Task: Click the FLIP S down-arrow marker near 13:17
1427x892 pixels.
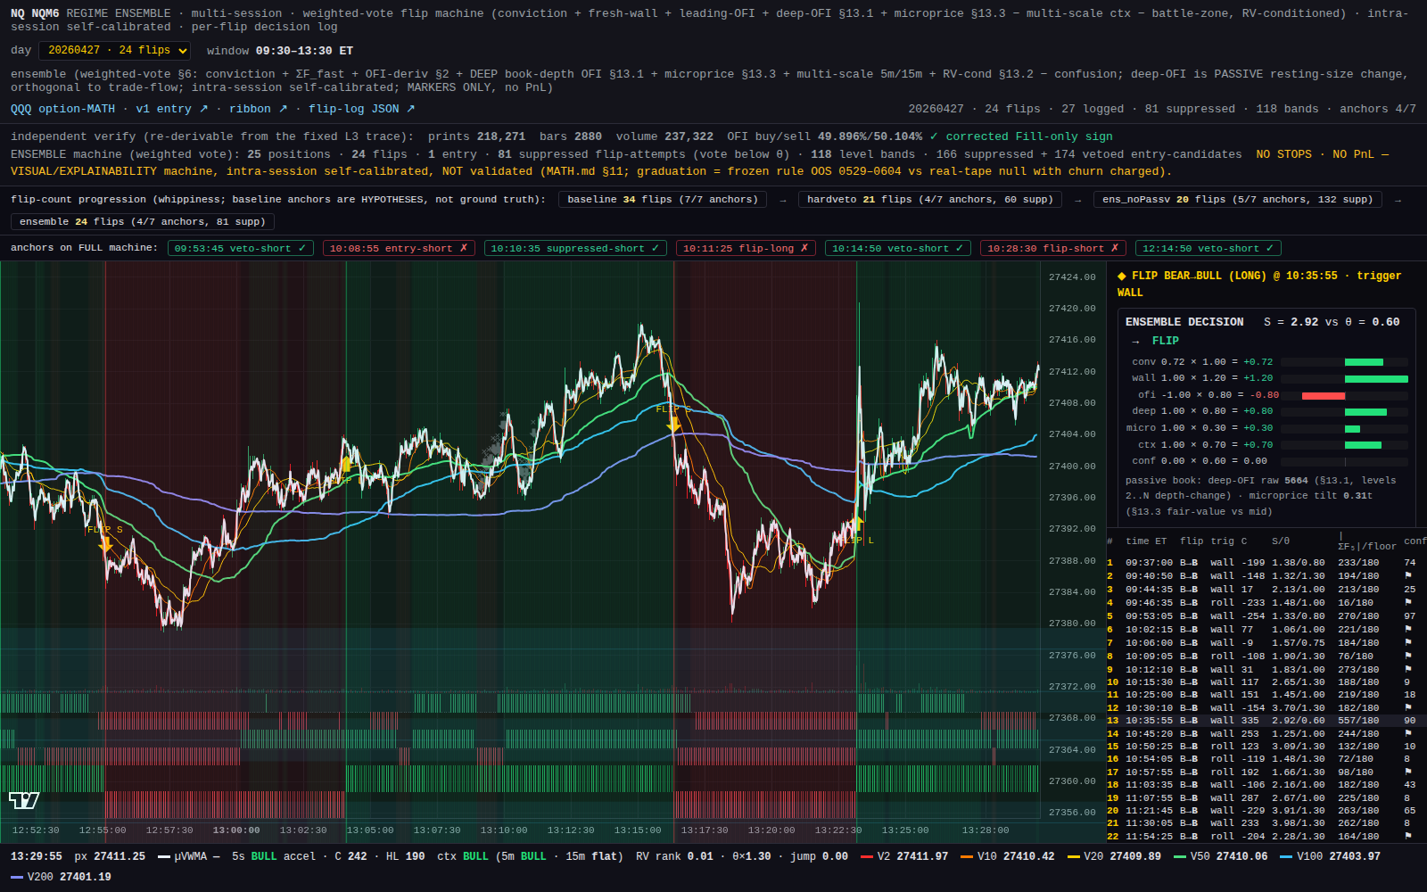Action: [x=673, y=425]
